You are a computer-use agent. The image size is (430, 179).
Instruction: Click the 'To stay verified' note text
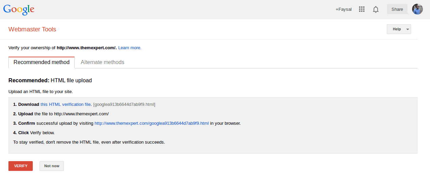click(x=89, y=142)
